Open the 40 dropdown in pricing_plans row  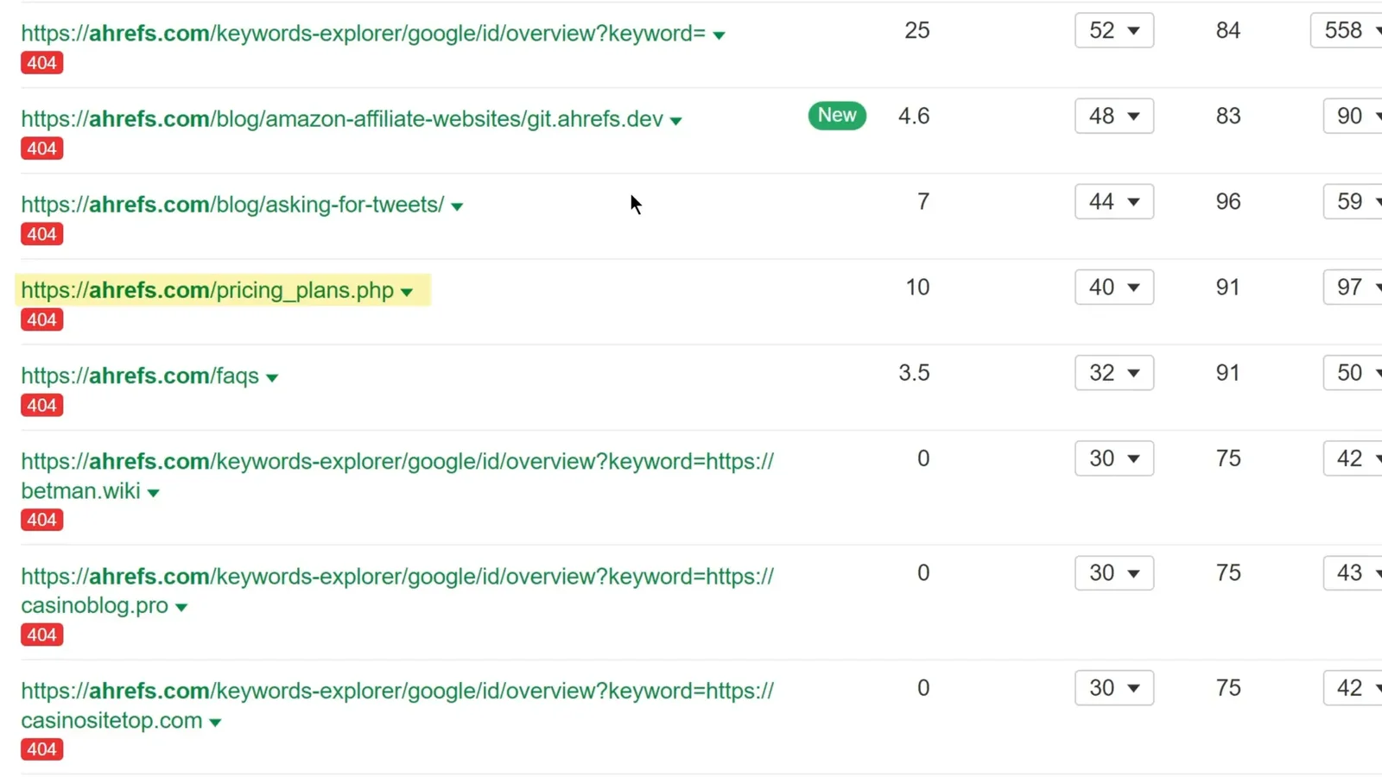(x=1113, y=287)
